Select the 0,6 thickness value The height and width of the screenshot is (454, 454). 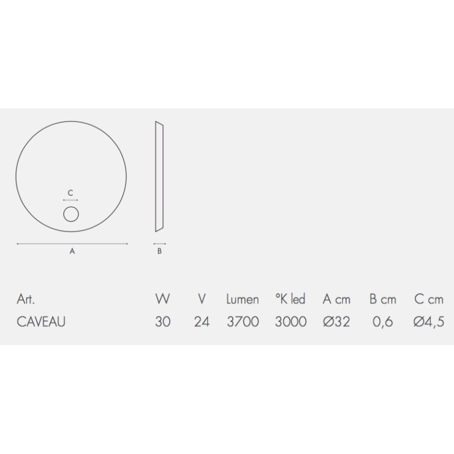[x=382, y=322]
